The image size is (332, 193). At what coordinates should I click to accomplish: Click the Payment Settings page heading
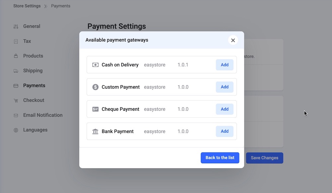[117, 26]
